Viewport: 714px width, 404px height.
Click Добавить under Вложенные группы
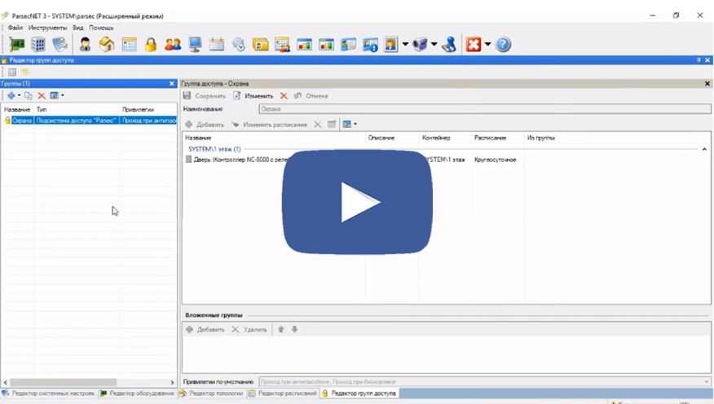pos(205,329)
